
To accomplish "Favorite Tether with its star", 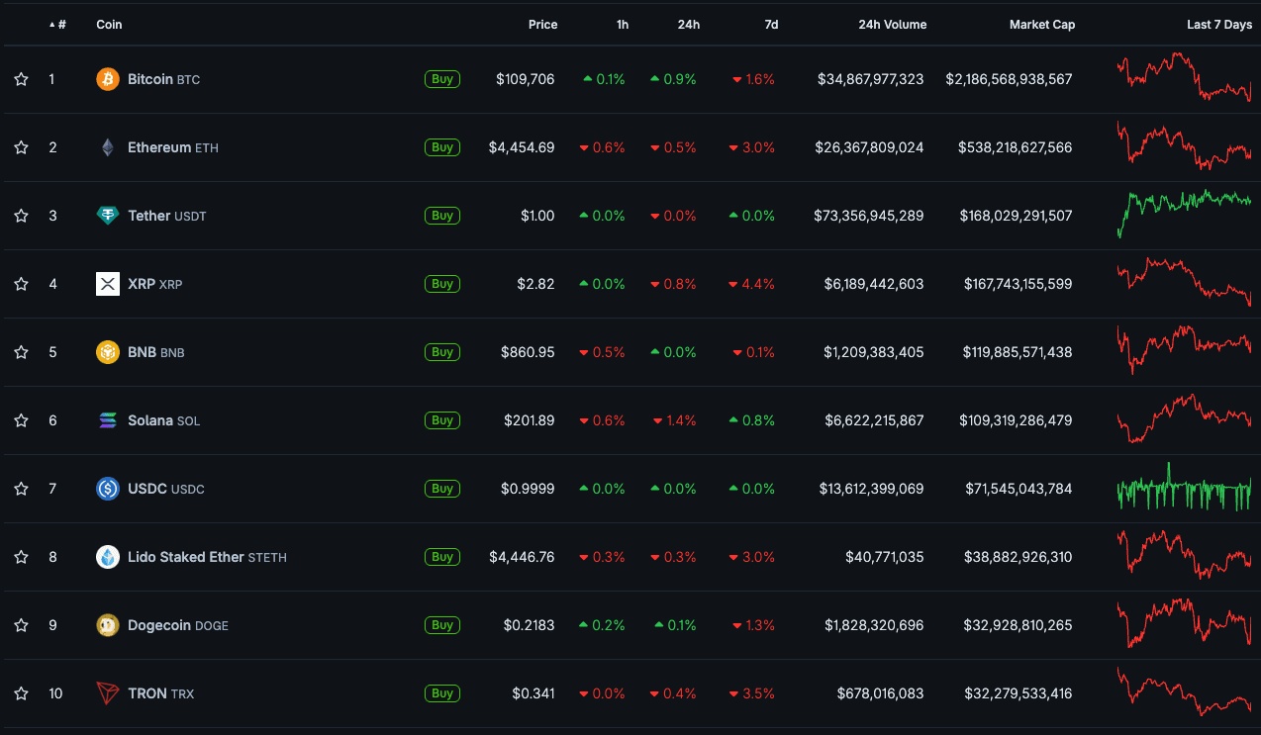I will pos(21,216).
